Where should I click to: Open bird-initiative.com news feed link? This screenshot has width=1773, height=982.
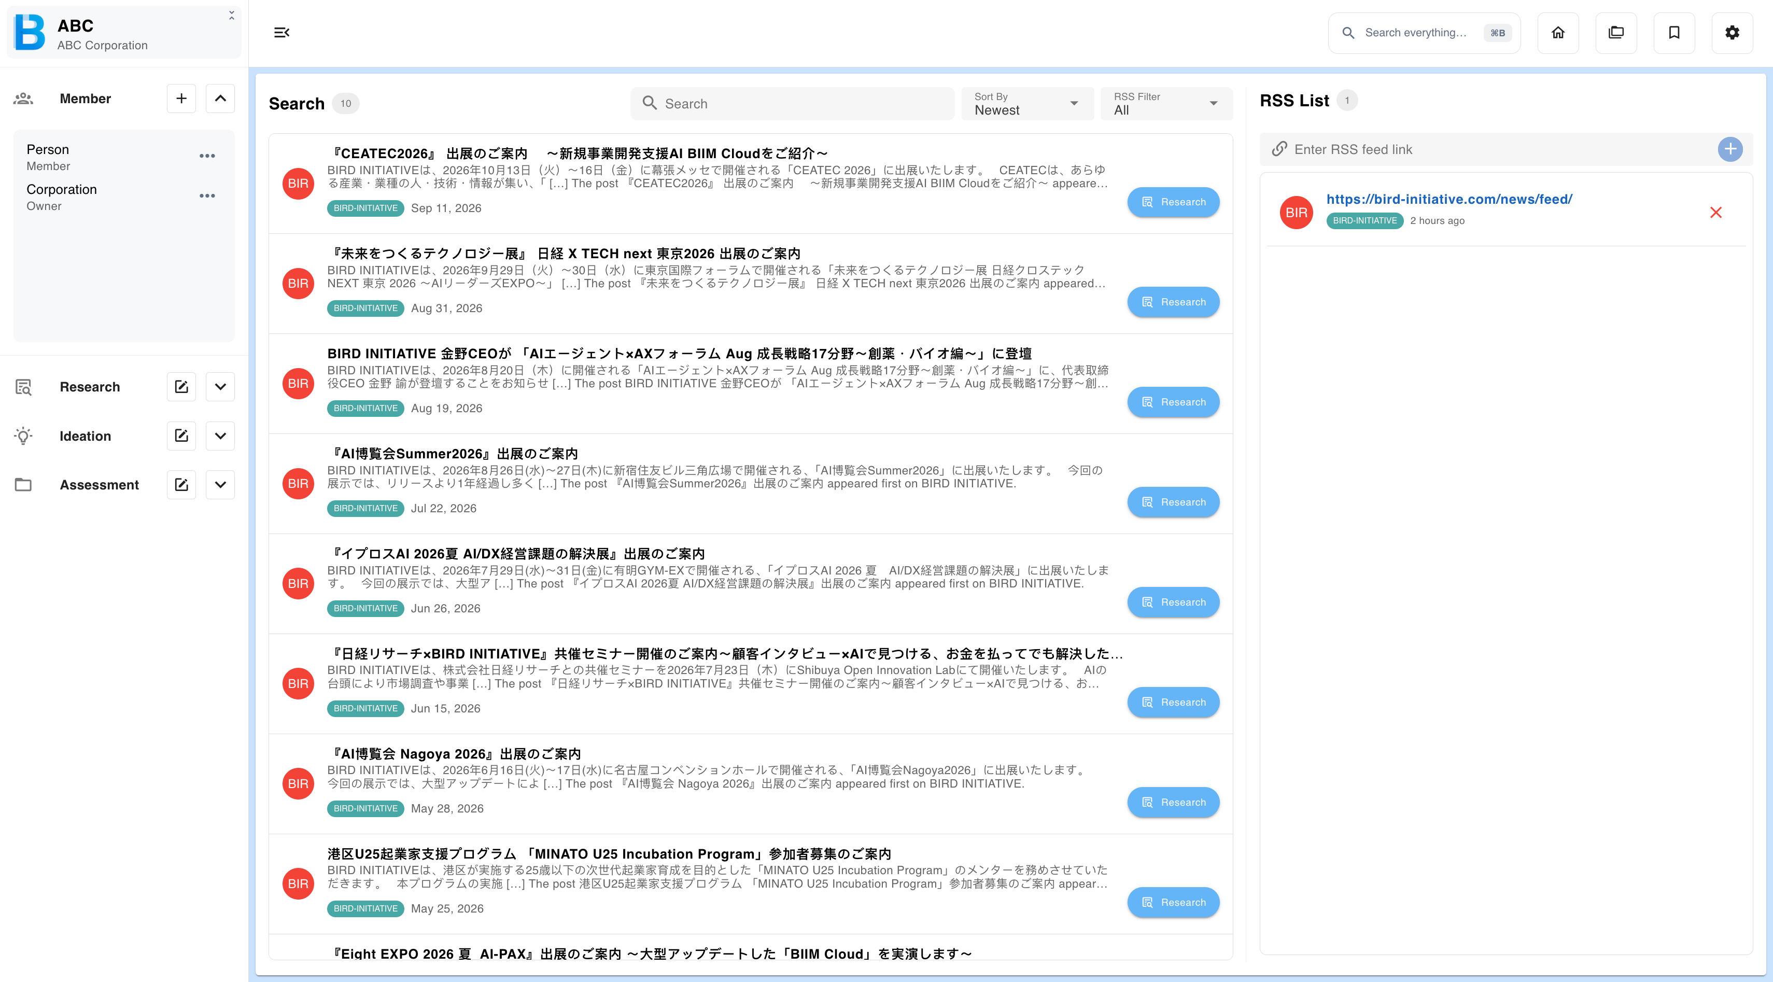point(1449,199)
